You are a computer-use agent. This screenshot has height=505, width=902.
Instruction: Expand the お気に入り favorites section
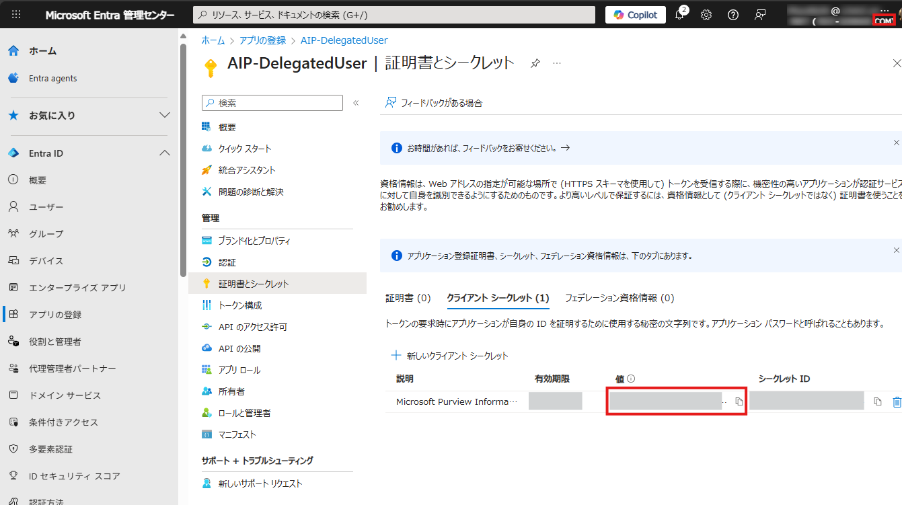(x=89, y=116)
